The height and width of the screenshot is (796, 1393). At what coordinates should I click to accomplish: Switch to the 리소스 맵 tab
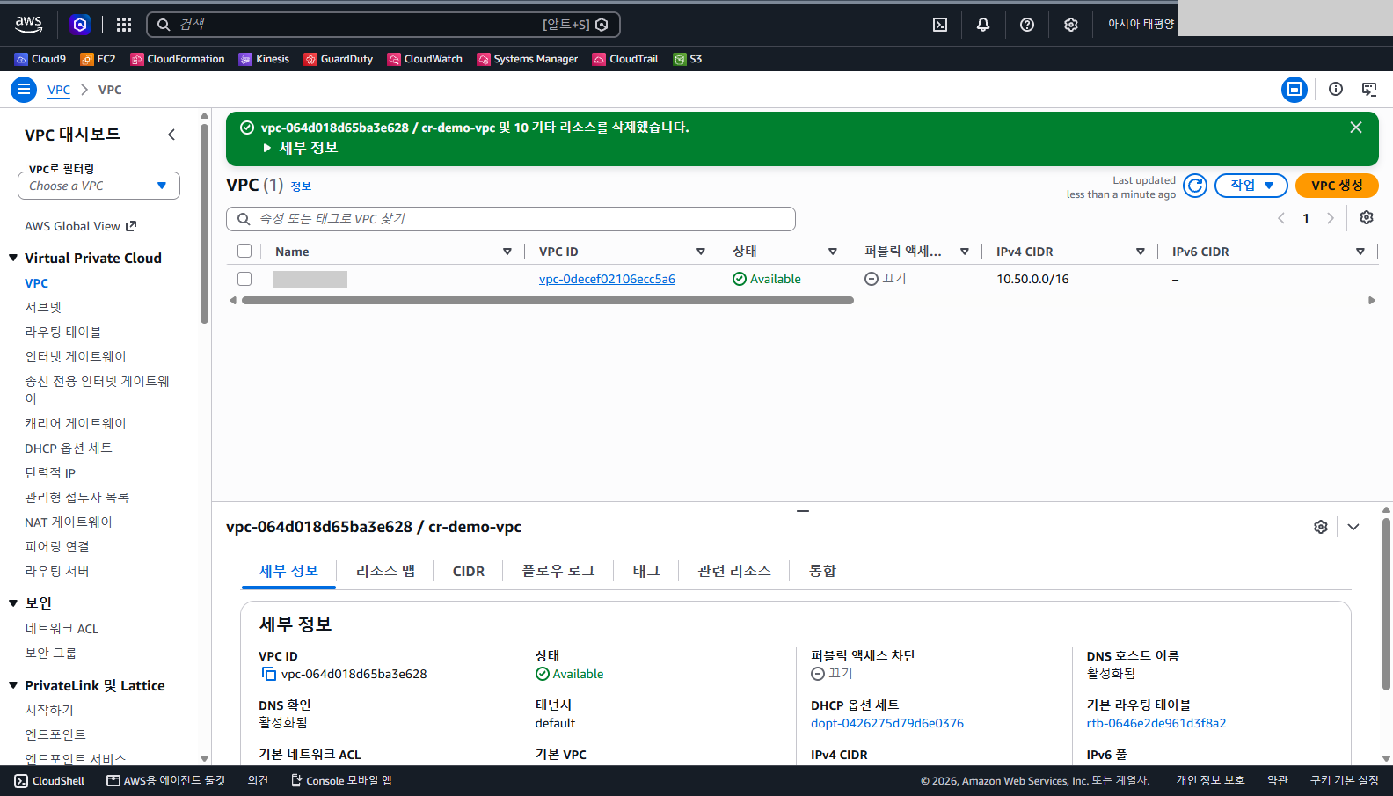[385, 571]
